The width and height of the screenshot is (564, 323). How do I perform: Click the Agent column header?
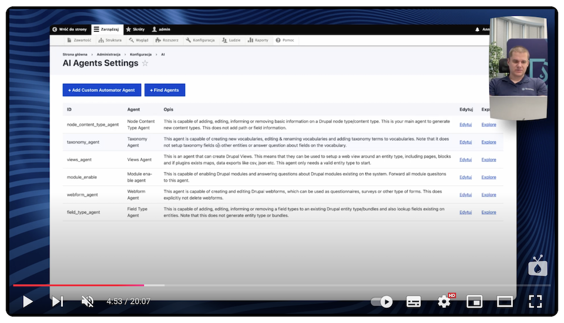(x=133, y=110)
